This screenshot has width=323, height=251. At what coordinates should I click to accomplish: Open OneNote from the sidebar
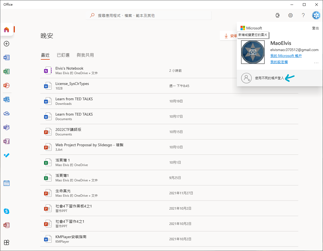coord(6,141)
